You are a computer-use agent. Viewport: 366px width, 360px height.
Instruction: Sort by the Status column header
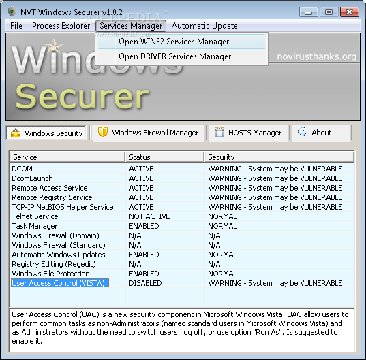pos(164,157)
